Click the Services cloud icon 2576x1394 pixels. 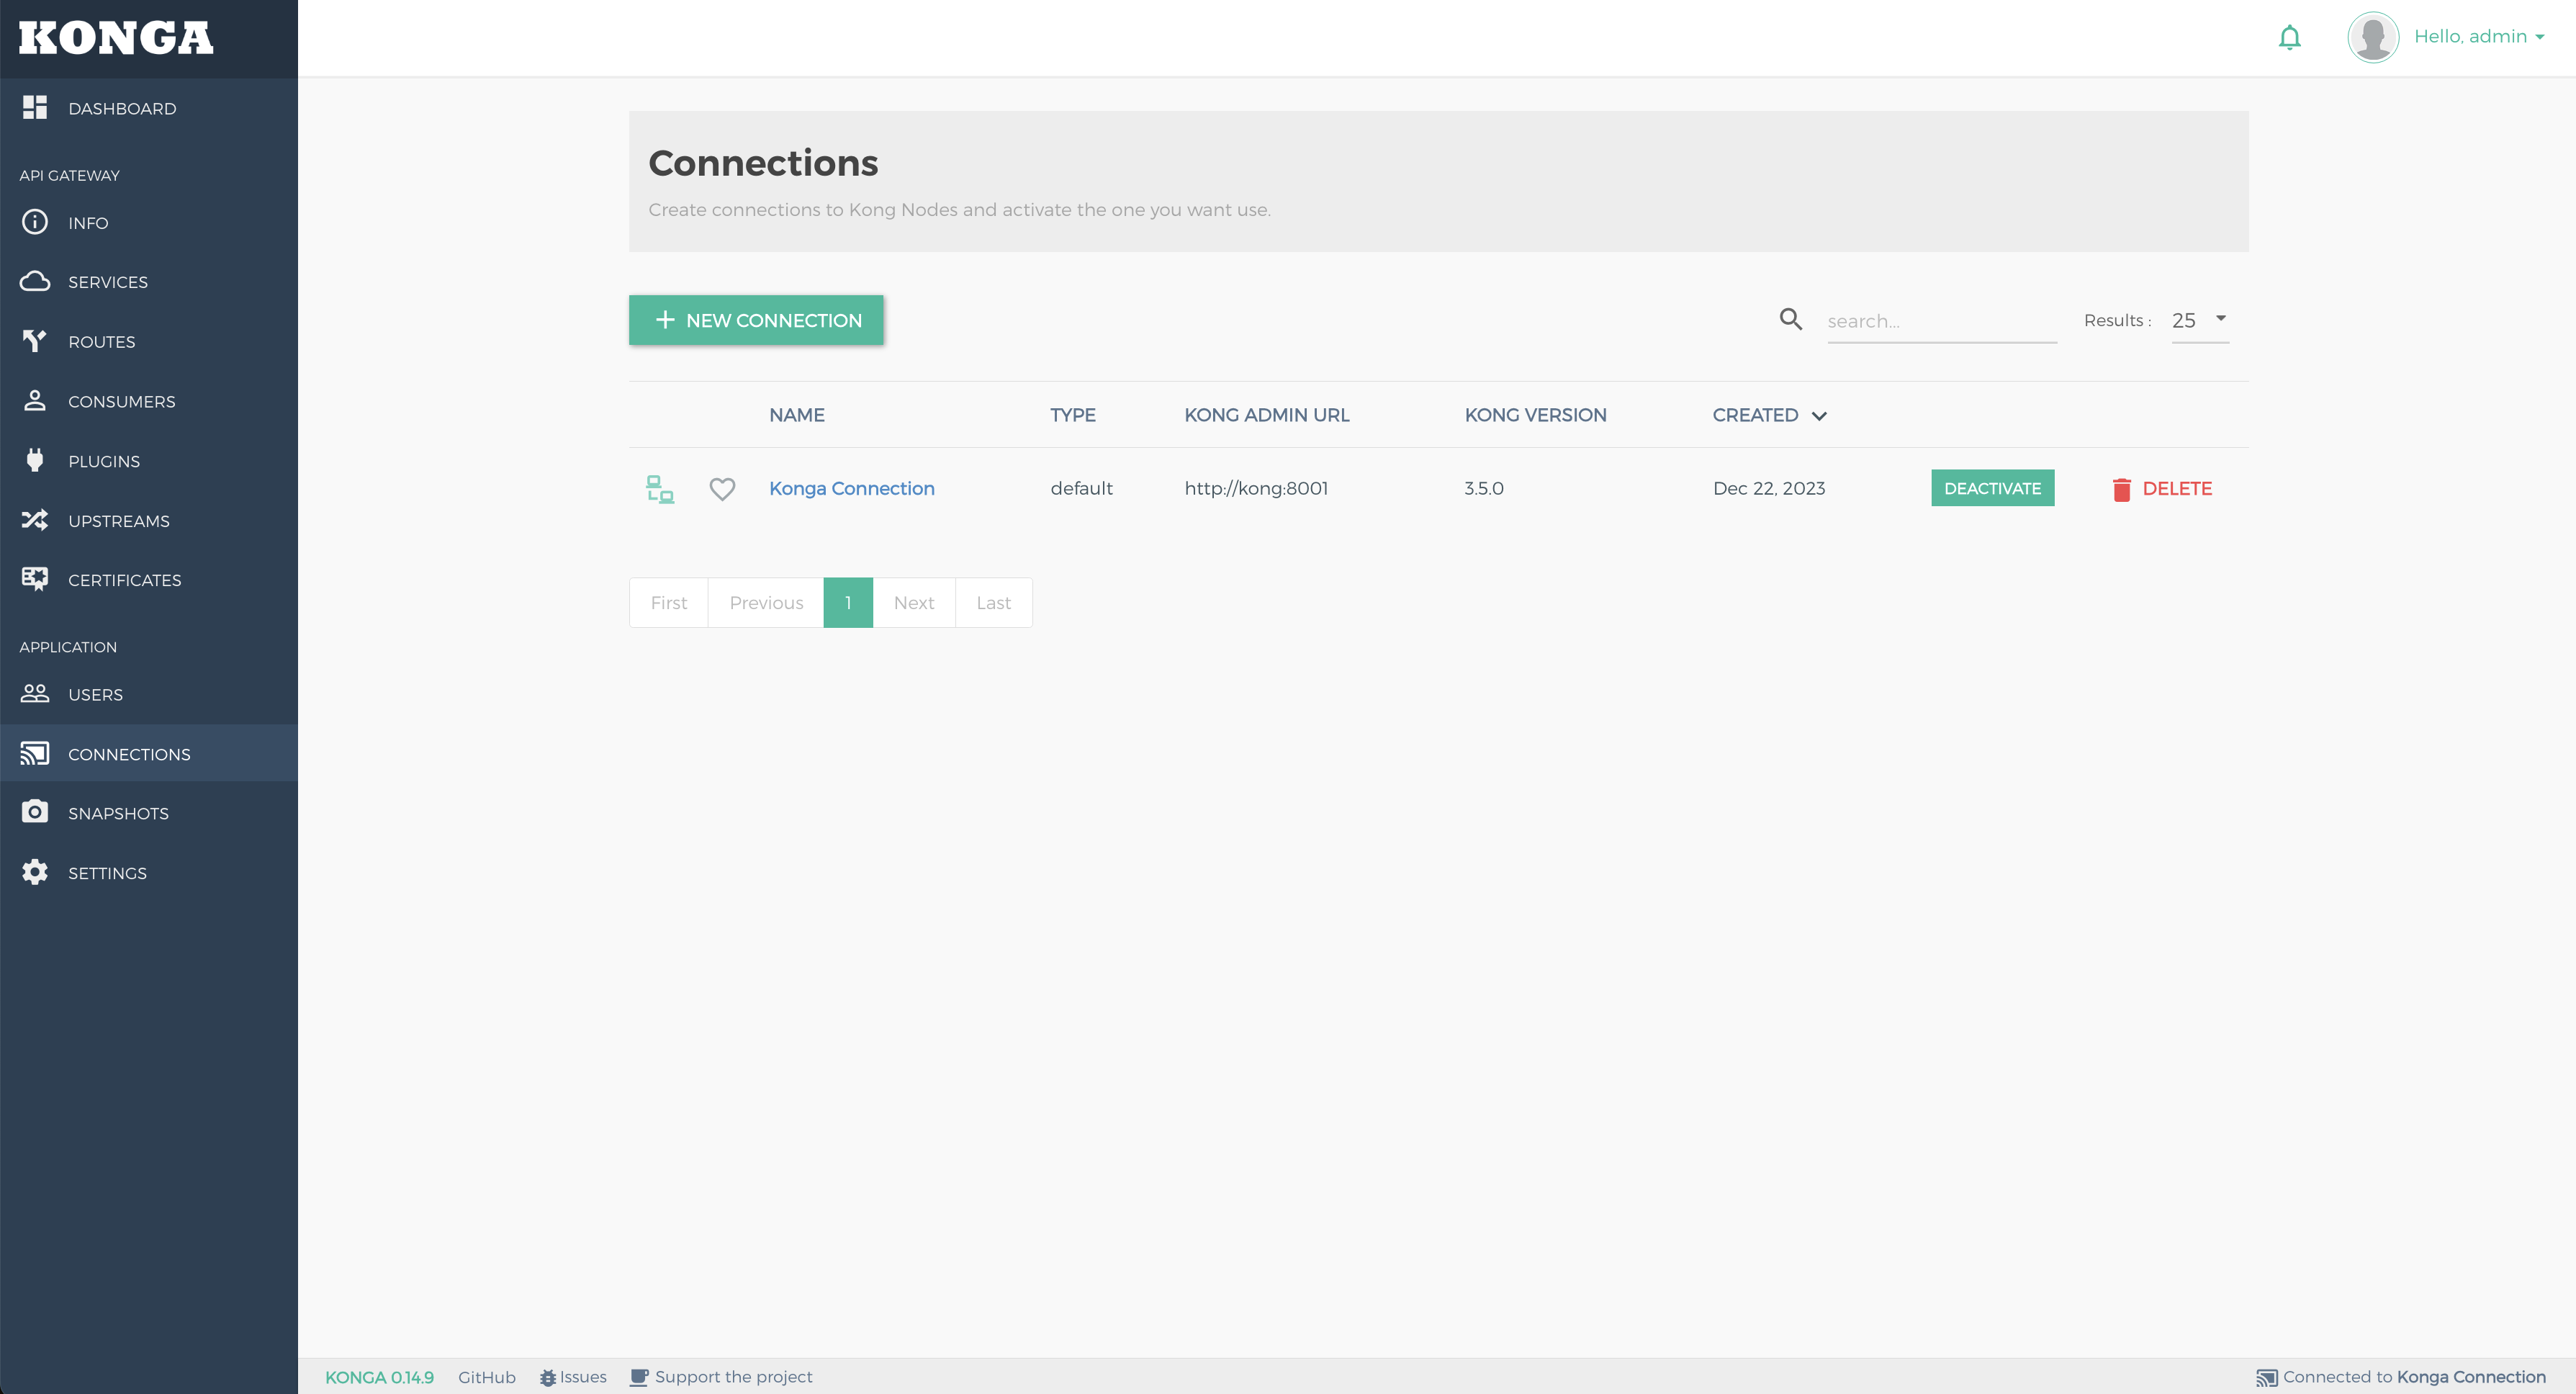(x=35, y=281)
